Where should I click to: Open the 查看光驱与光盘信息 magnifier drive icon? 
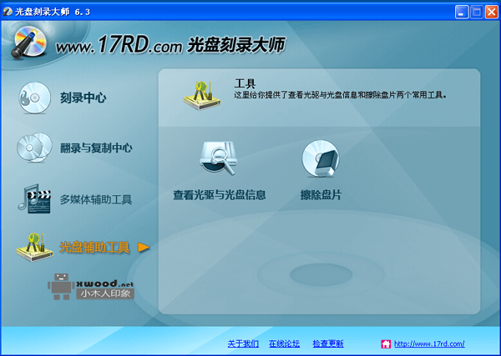click(x=220, y=158)
